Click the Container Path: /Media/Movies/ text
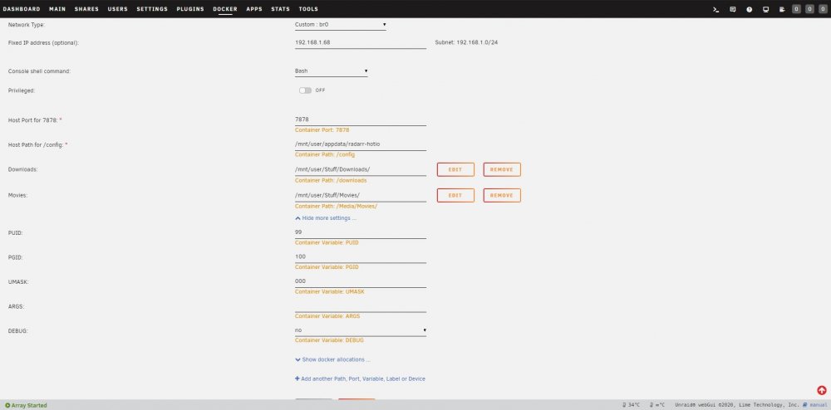Image resolution: width=831 pixels, height=410 pixels. click(336, 206)
